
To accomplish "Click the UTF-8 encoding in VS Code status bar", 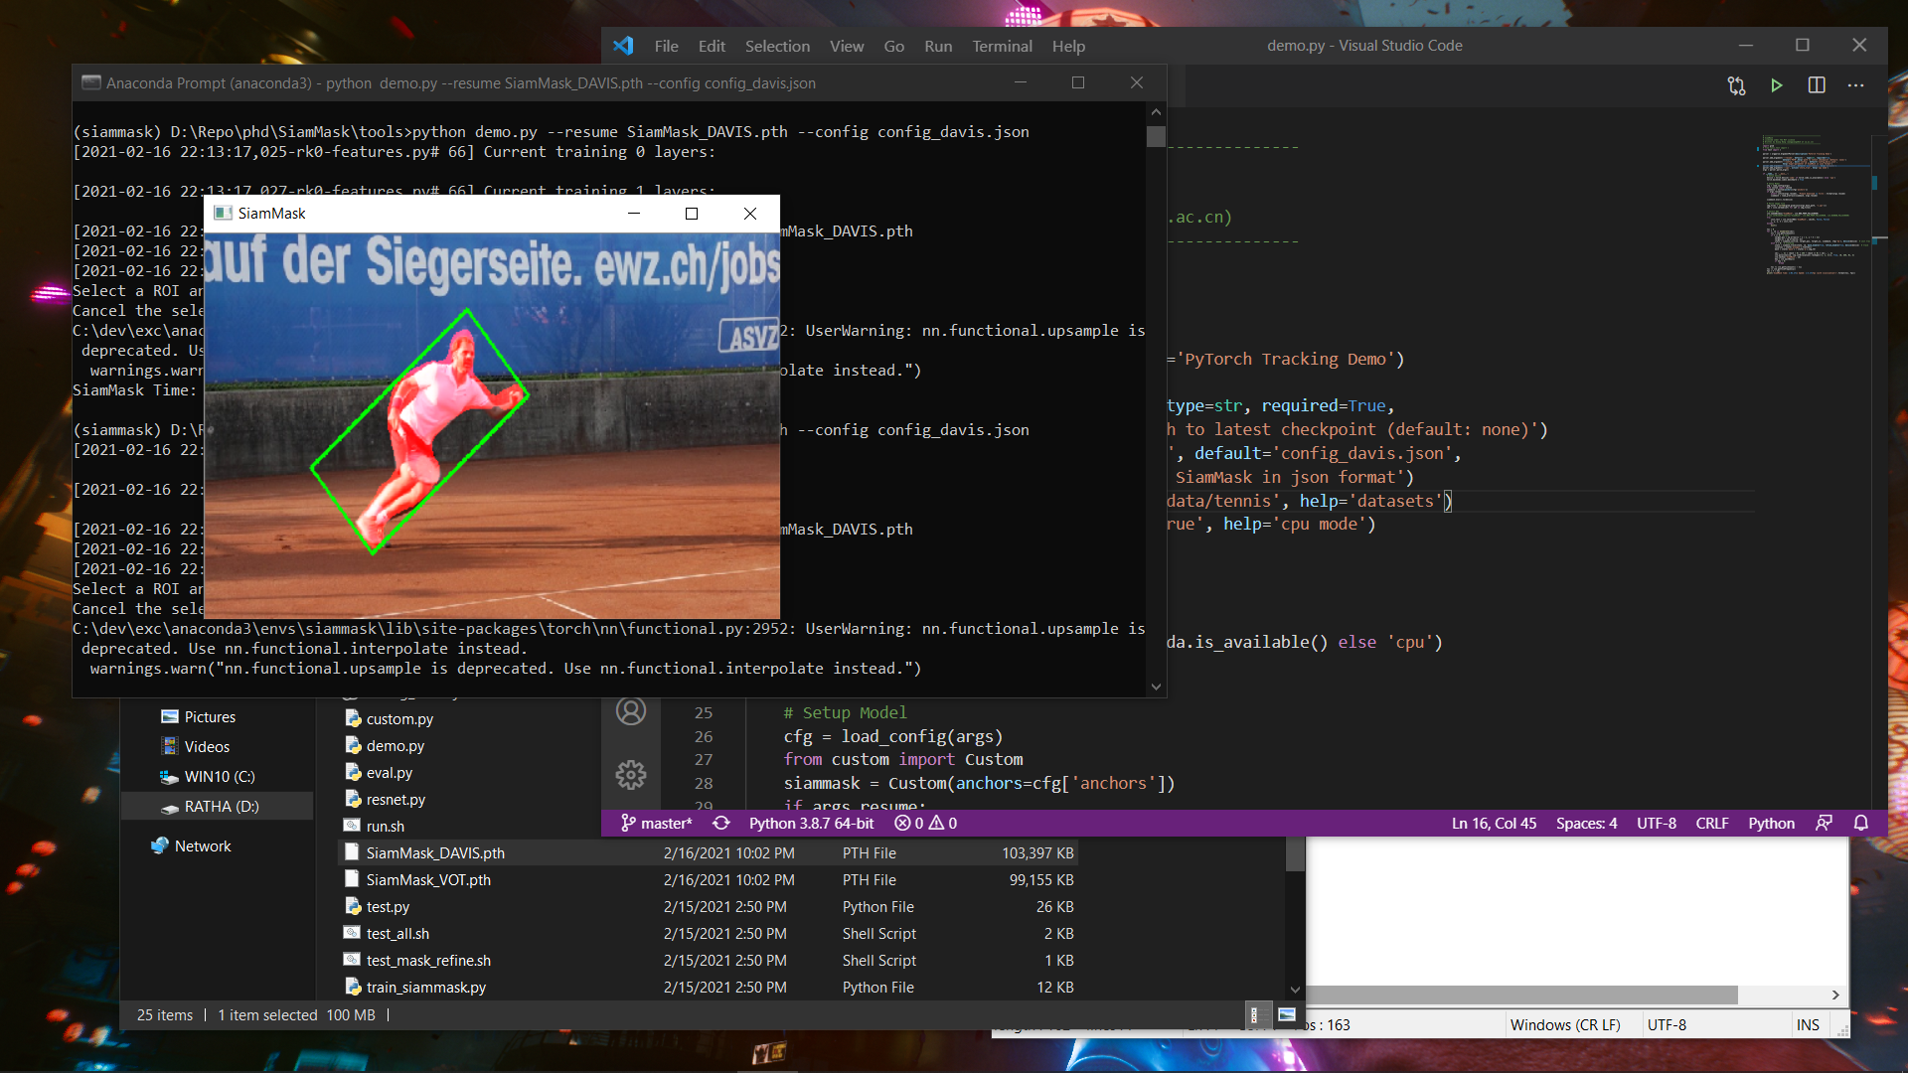I will [1657, 823].
